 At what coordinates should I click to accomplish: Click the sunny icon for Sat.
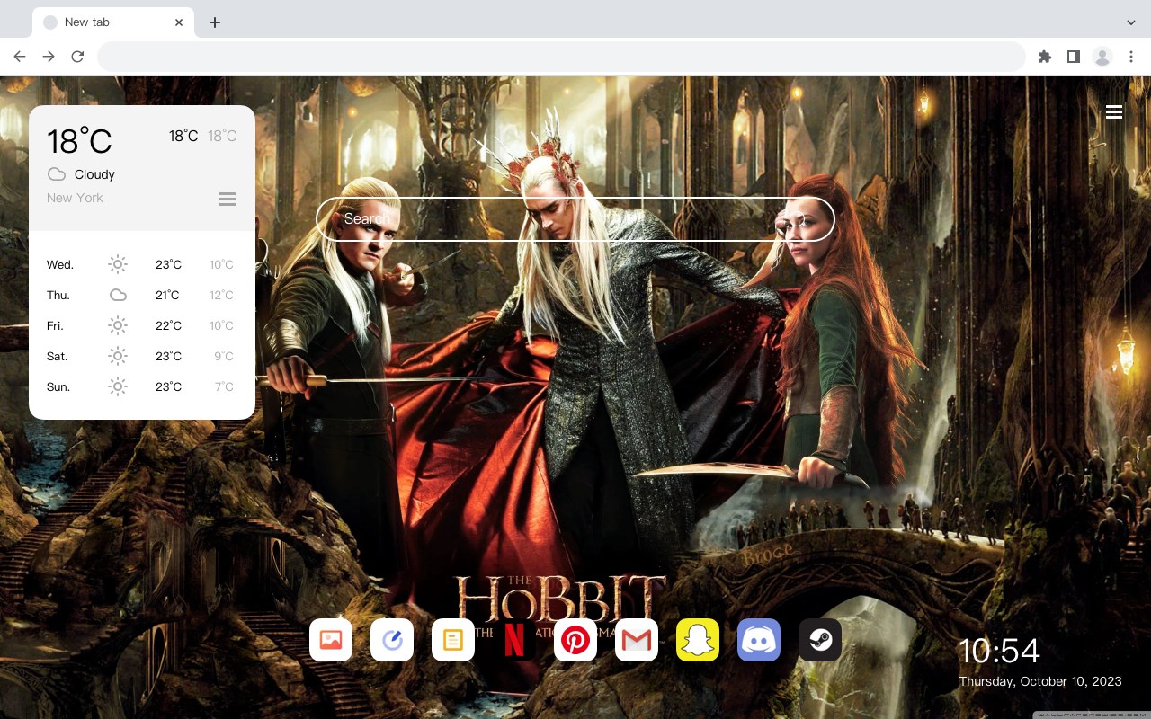[x=118, y=356]
